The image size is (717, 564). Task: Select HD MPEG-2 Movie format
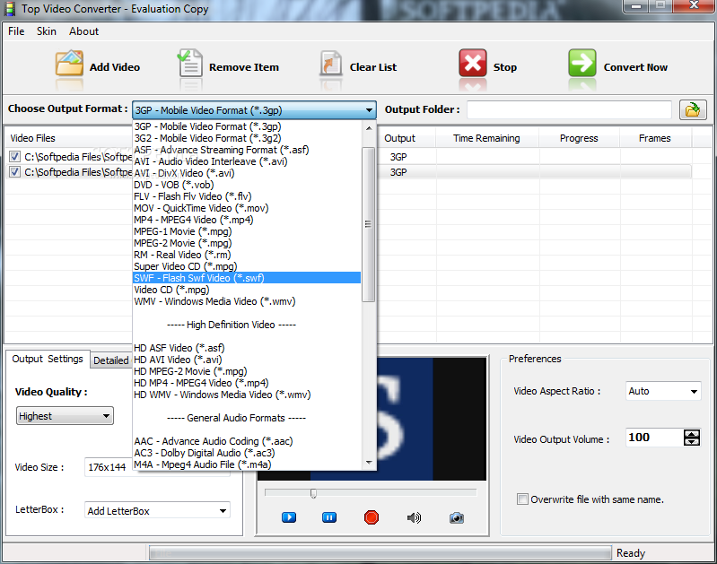[x=247, y=371]
